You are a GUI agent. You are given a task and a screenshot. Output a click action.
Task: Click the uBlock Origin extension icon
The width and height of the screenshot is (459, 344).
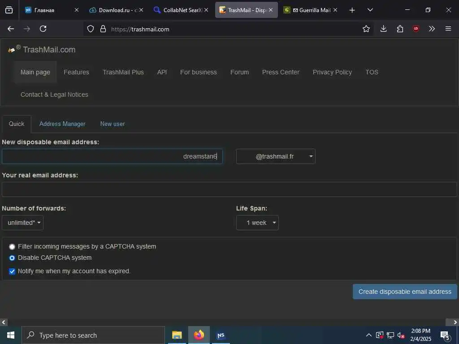(416, 29)
